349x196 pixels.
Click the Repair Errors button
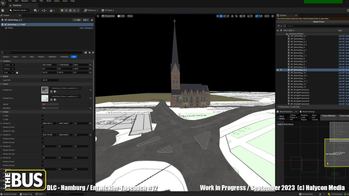(318, 21)
